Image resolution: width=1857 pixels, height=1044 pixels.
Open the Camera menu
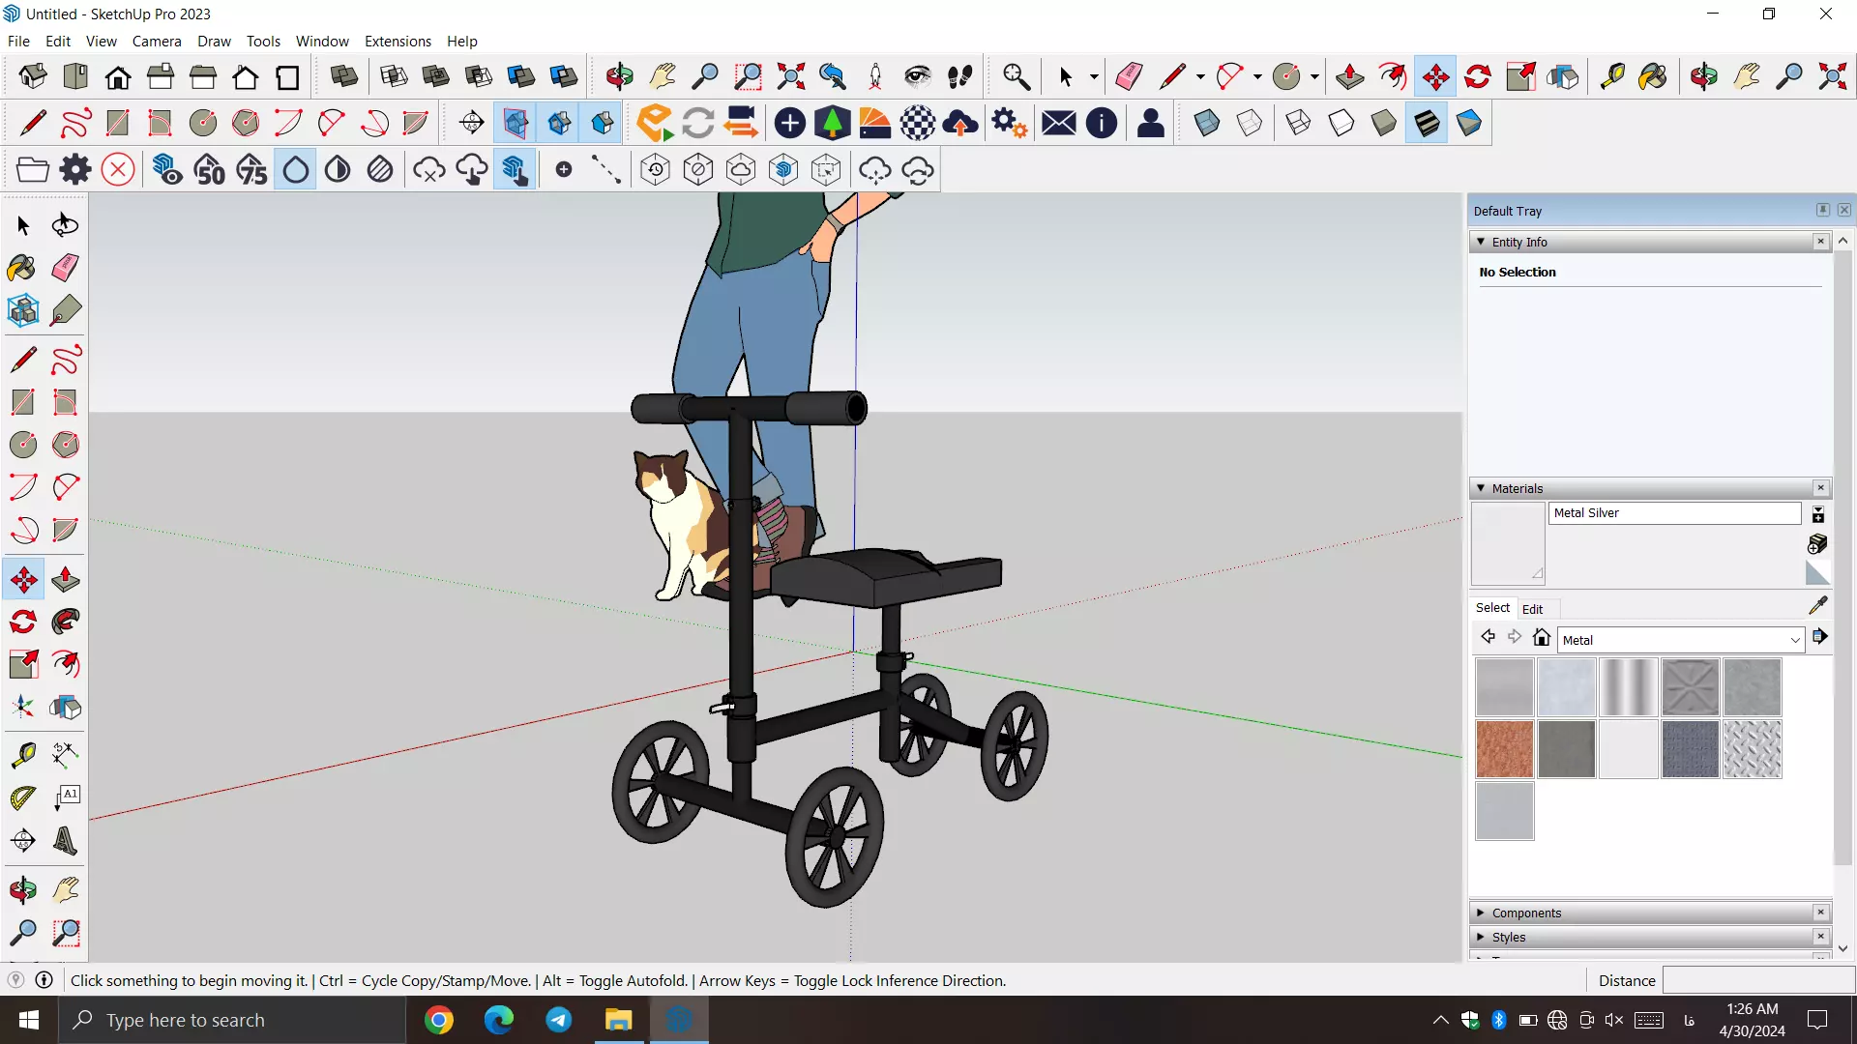click(x=157, y=41)
